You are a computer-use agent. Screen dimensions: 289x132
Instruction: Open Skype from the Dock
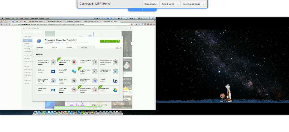(52, 112)
